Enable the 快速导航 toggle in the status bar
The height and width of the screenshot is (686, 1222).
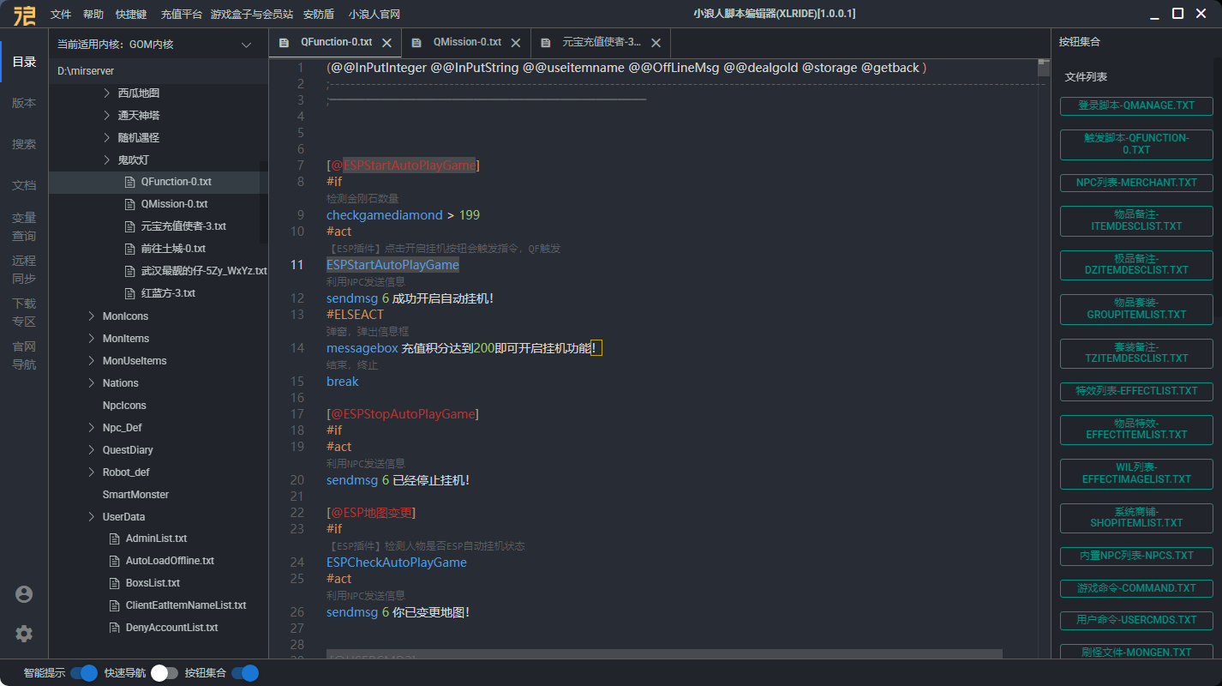click(x=165, y=673)
